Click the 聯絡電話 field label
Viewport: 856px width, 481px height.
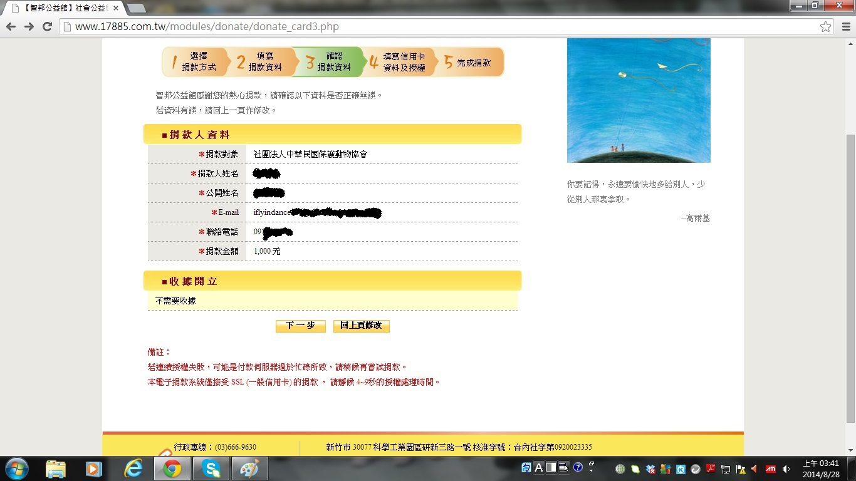(222, 232)
